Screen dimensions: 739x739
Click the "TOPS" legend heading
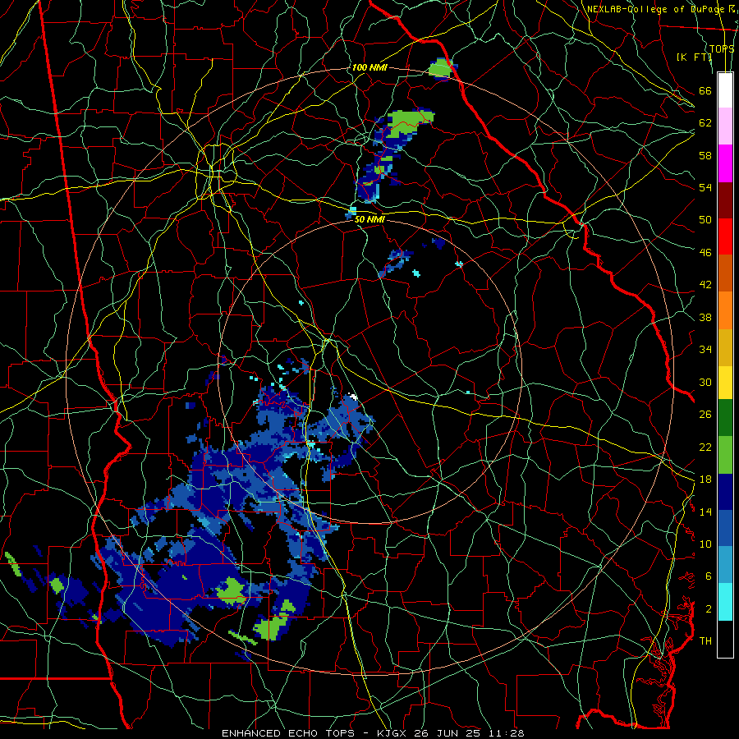point(722,49)
